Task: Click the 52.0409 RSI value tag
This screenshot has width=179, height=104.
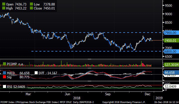Action: [x=171, y=86]
